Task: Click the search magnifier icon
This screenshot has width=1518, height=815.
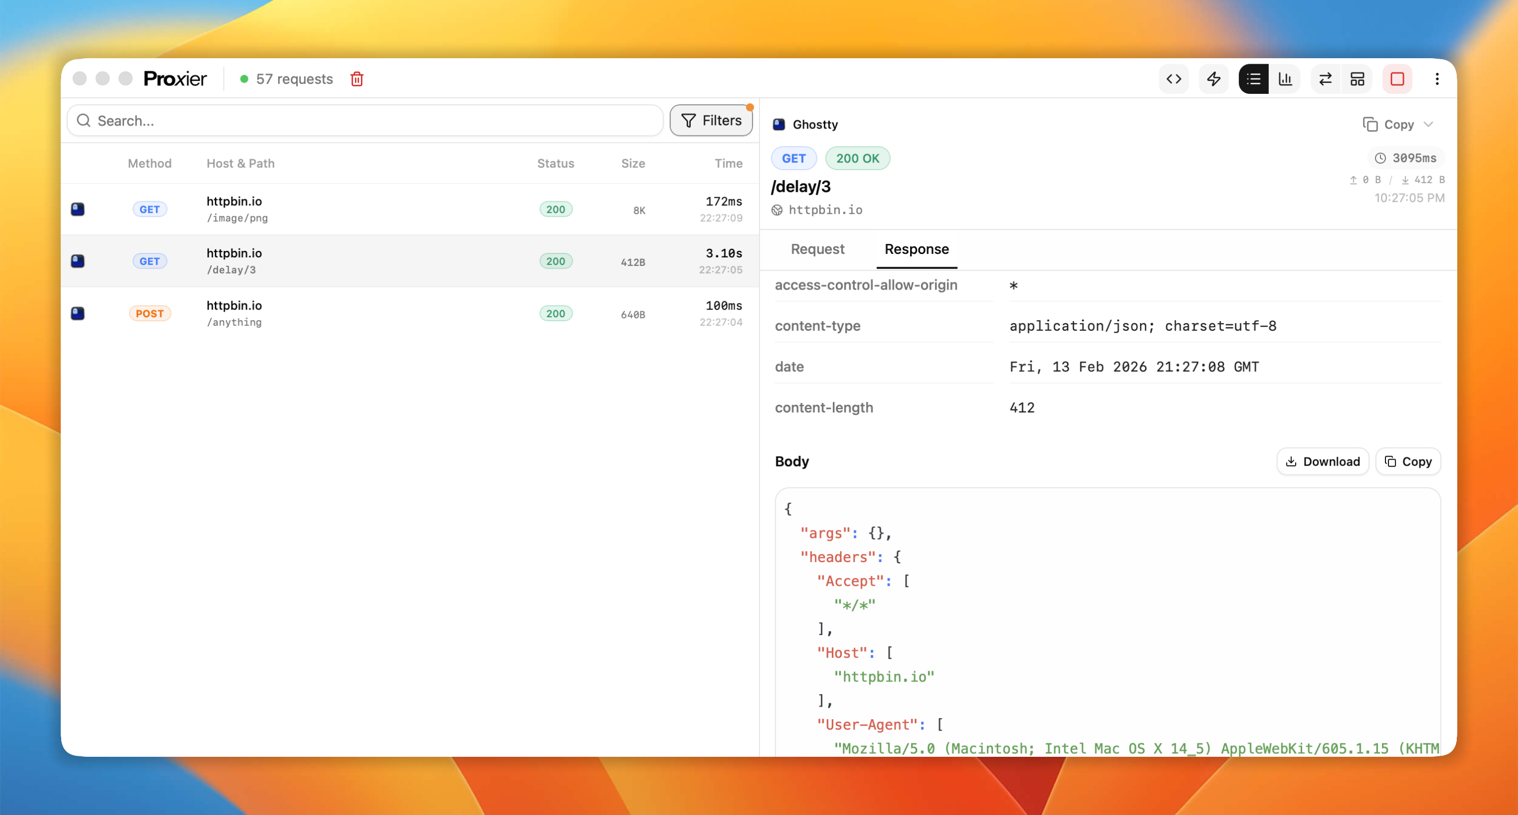Action: click(x=84, y=120)
